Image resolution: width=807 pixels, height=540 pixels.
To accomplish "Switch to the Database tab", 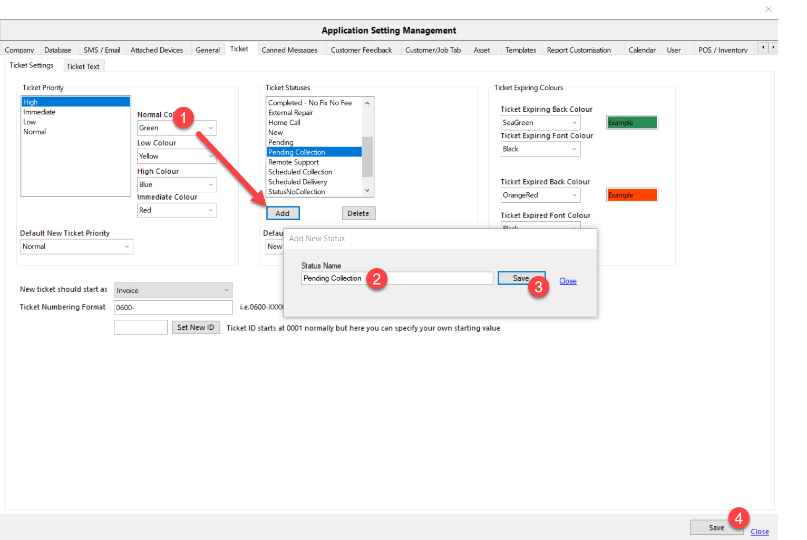I will click(57, 50).
